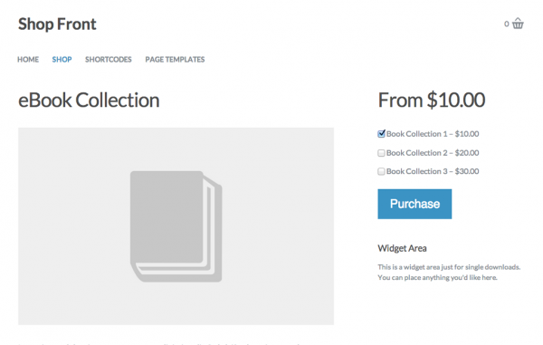Check Book Collection 2 checkbox
The width and height of the screenshot is (543, 345).
point(381,153)
